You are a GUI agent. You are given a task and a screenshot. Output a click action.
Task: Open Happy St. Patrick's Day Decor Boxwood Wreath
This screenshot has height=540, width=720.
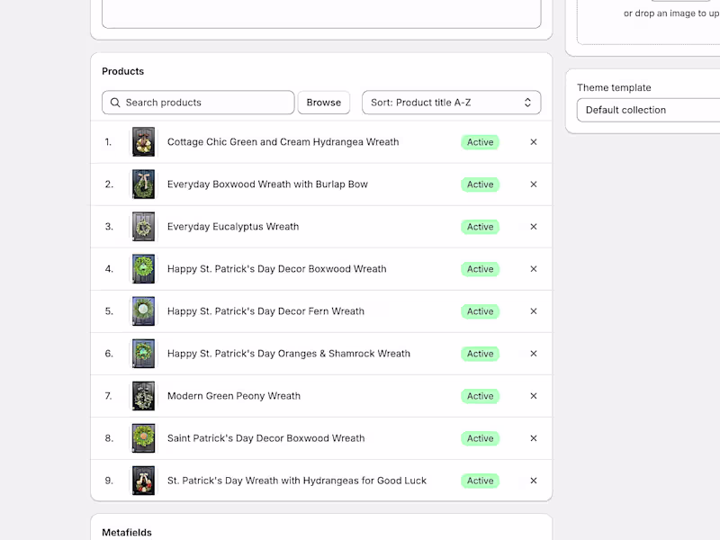[276, 269]
